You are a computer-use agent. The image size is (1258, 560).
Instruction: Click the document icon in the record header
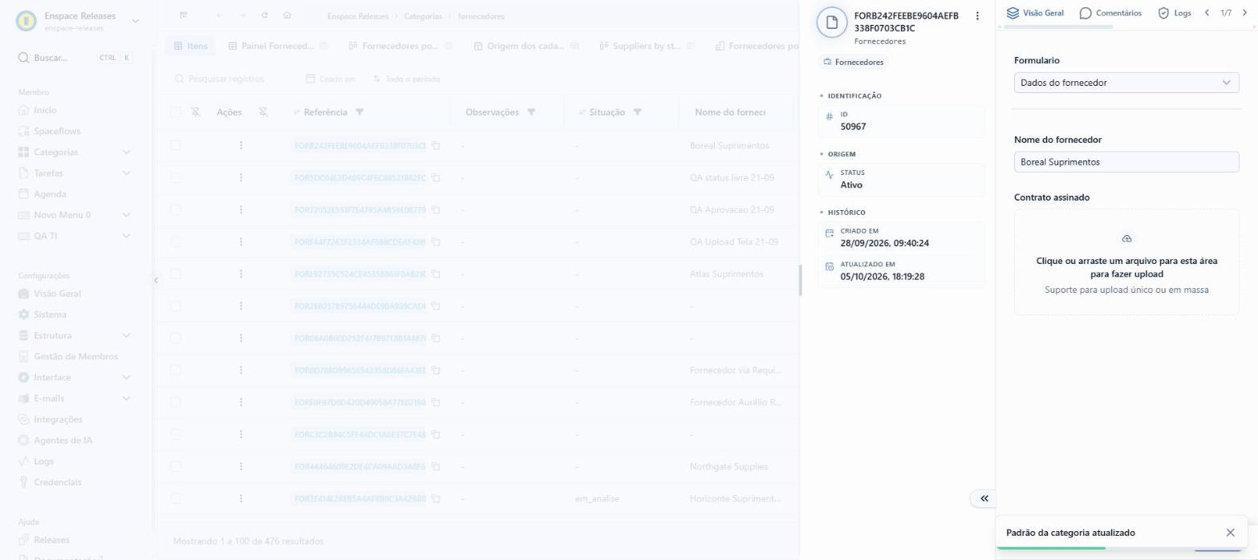point(832,22)
